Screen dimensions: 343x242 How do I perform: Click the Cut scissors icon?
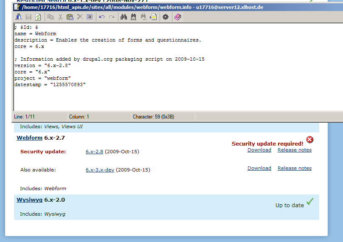click(x=60, y=17)
